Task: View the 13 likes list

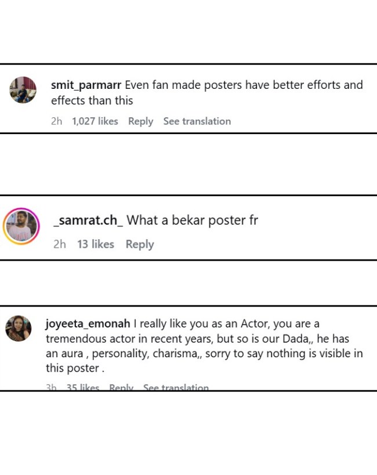Action: pos(96,244)
